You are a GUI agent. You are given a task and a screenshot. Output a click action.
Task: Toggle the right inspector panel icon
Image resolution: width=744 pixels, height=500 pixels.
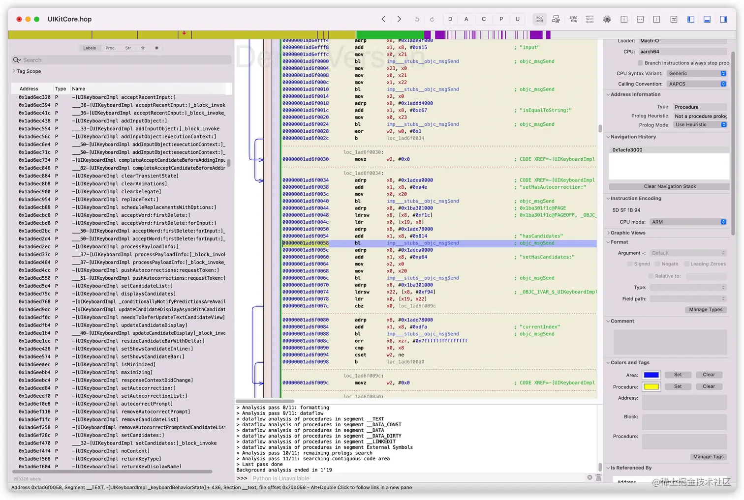723,19
